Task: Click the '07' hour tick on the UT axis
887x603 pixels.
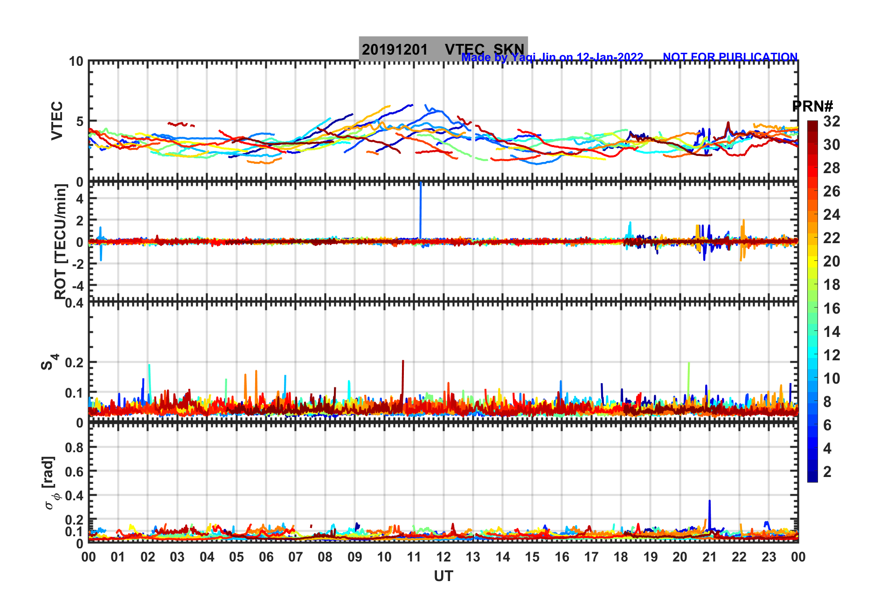Action: coord(296,557)
